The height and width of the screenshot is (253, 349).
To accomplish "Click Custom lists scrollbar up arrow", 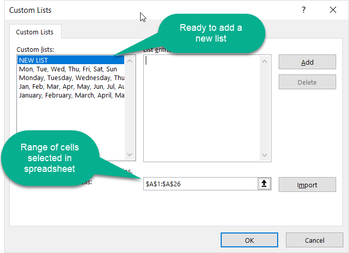I will [129, 61].
